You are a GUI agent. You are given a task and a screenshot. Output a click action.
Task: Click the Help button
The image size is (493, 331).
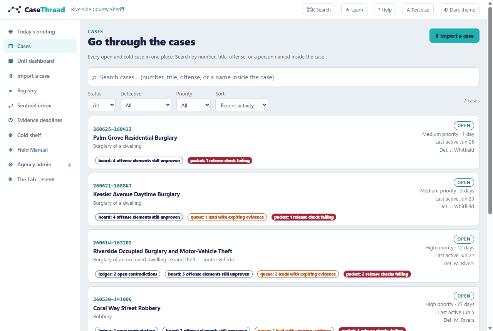385,10
